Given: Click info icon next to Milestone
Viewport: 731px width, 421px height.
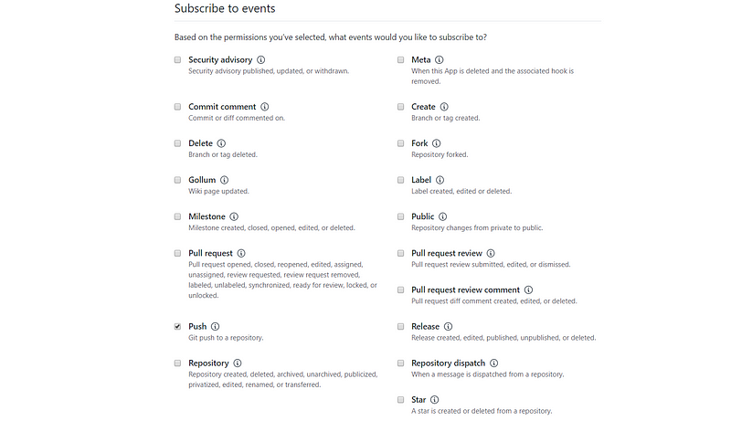Looking at the screenshot, I should [x=234, y=216].
